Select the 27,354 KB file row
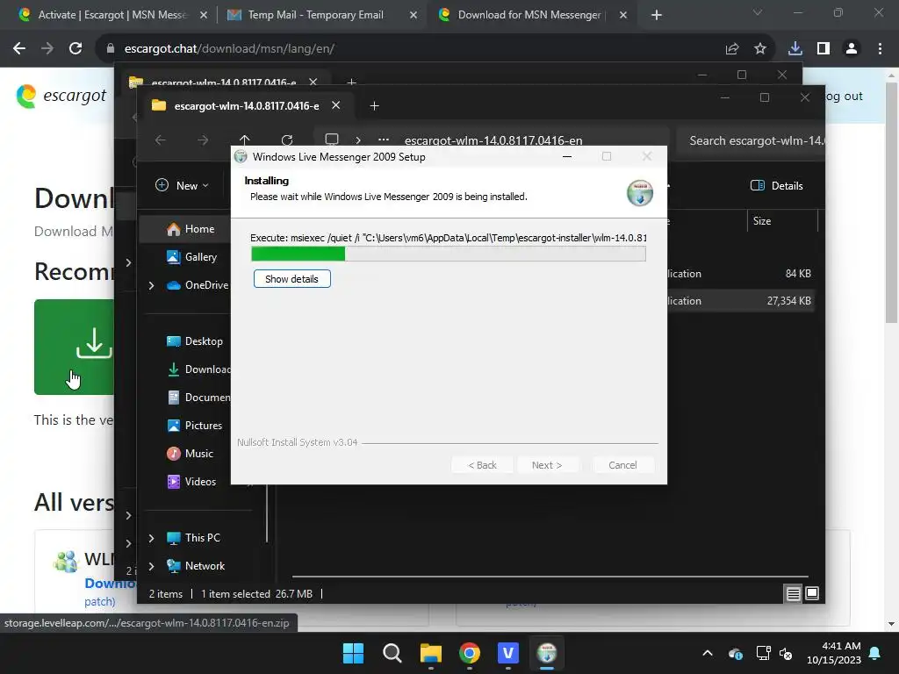The height and width of the screenshot is (674, 899). point(741,300)
